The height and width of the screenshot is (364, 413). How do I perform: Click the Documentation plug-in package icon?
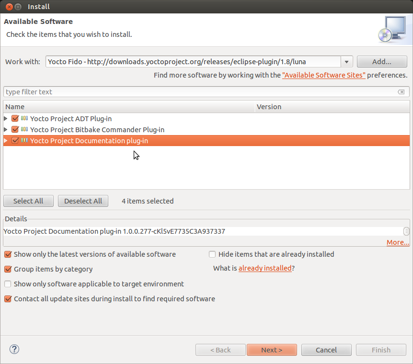(x=24, y=140)
